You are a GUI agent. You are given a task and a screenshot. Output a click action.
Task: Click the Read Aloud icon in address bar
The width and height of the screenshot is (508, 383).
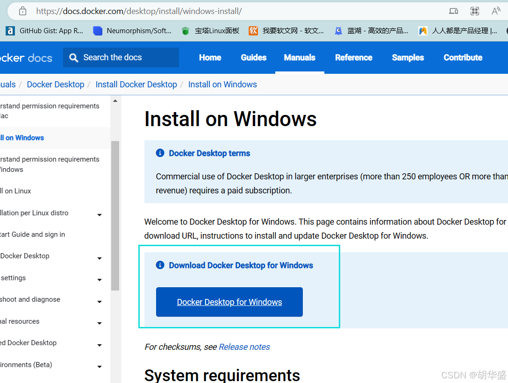click(496, 11)
